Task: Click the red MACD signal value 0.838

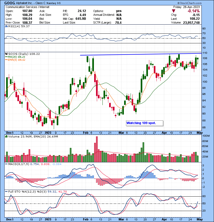Action: (x=45, y=164)
